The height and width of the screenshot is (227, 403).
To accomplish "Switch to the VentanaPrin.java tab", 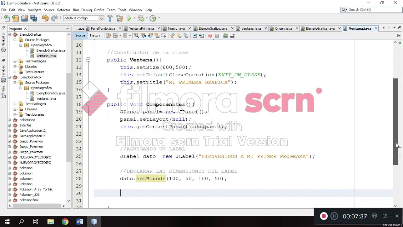I will click(x=141, y=28).
